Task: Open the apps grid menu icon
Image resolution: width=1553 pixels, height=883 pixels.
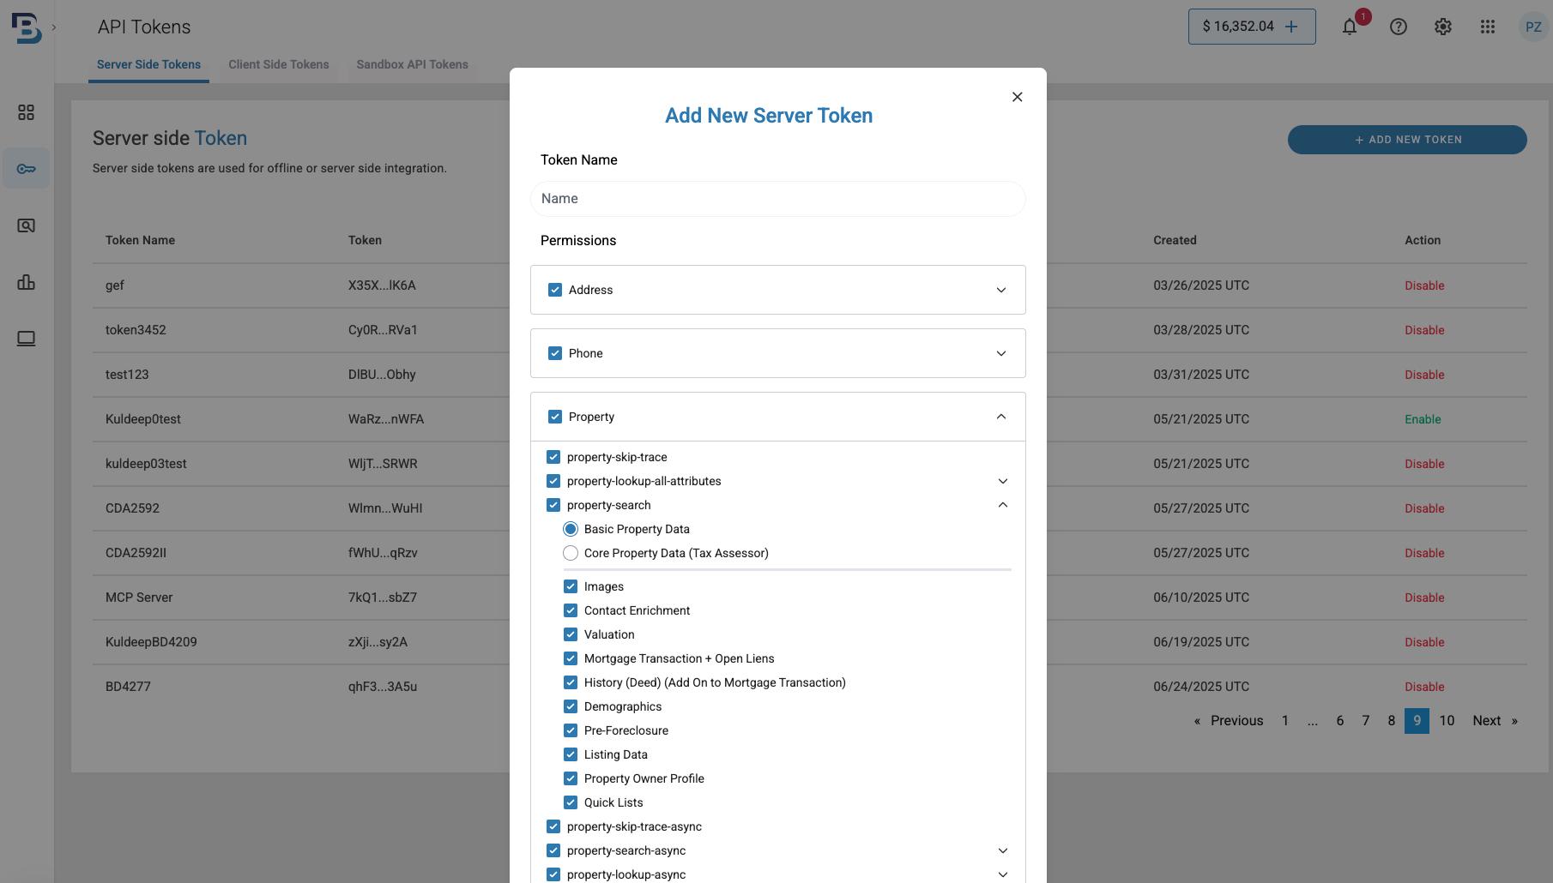Action: click(1488, 27)
